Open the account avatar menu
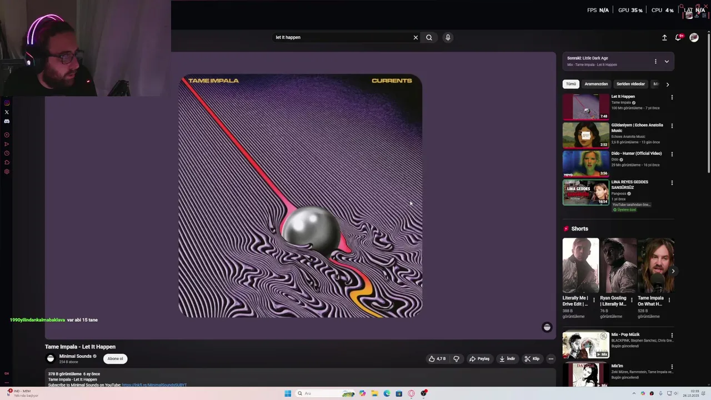The width and height of the screenshot is (711, 400). (x=694, y=37)
